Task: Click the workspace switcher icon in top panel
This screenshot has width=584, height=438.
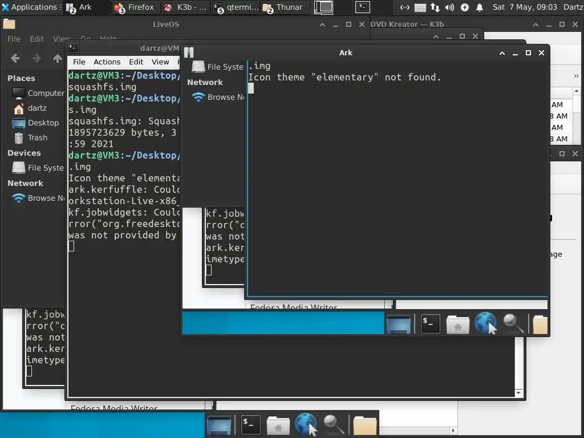Action: click(323, 7)
